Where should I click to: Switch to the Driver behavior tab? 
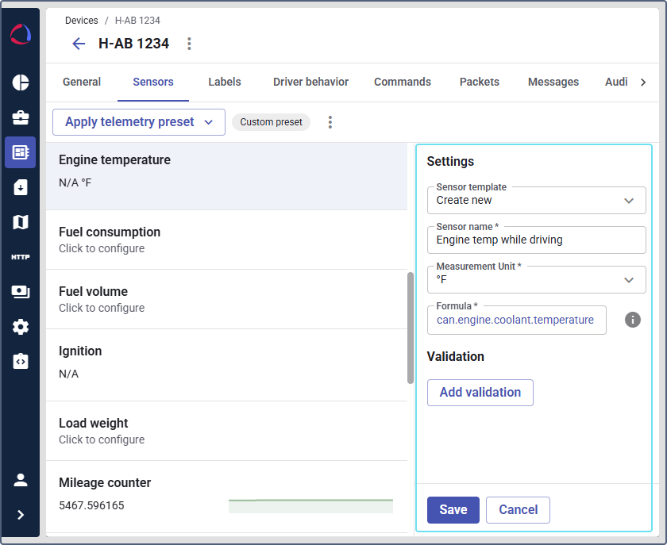(x=310, y=82)
